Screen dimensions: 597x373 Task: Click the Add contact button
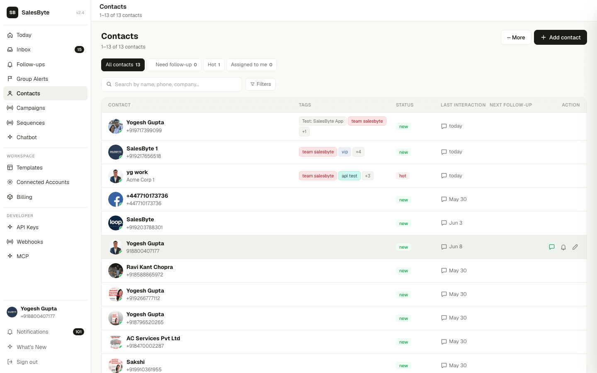(x=561, y=37)
